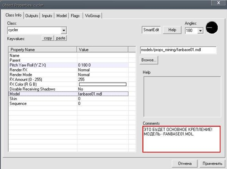The image size is (227, 169).
Task: Select the Parent property row
Action: click(69, 60)
